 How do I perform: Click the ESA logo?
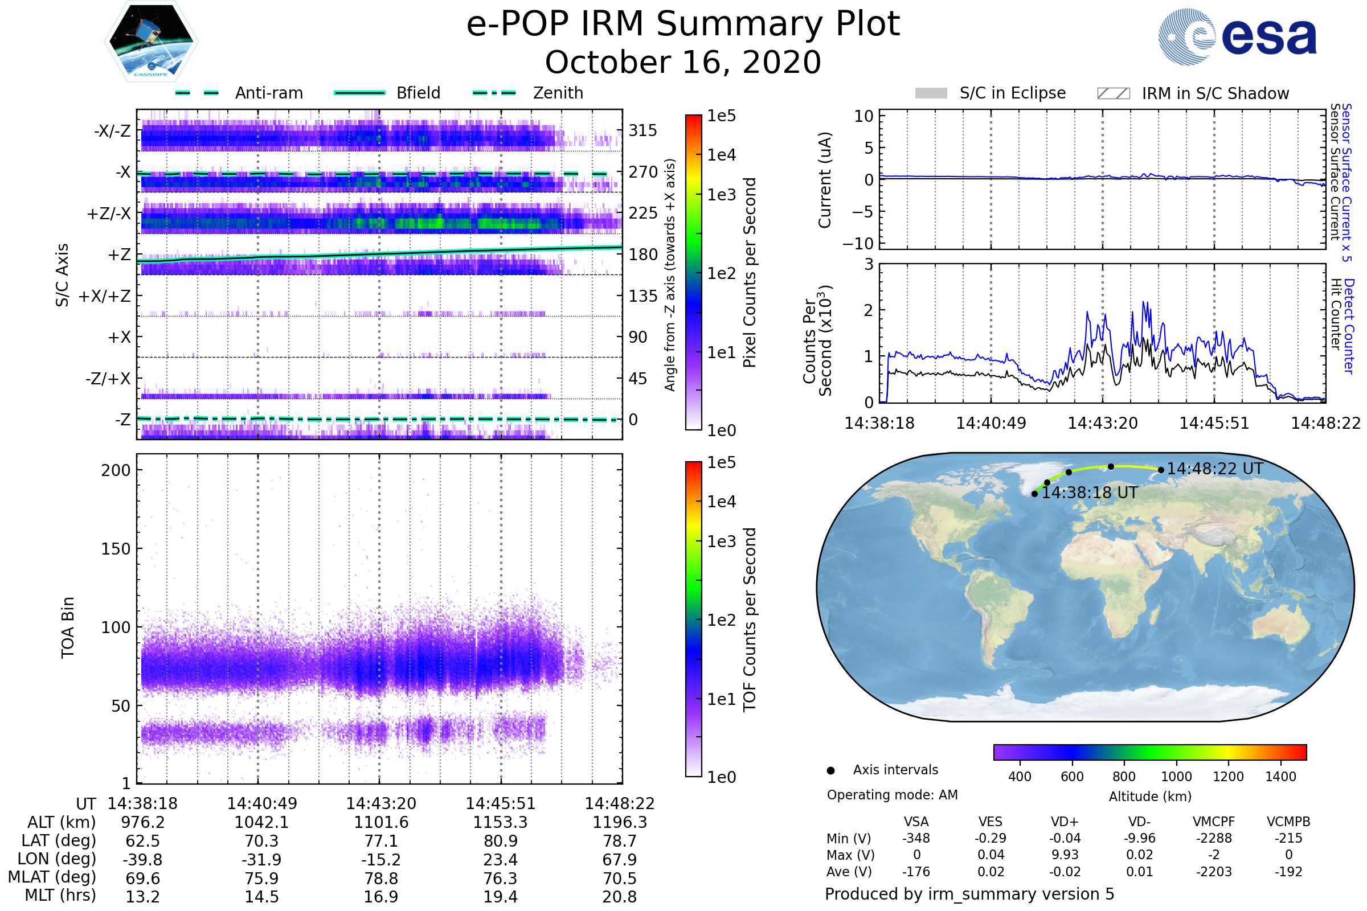click(x=1237, y=37)
